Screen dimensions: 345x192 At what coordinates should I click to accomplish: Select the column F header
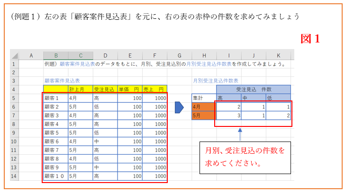154,56
